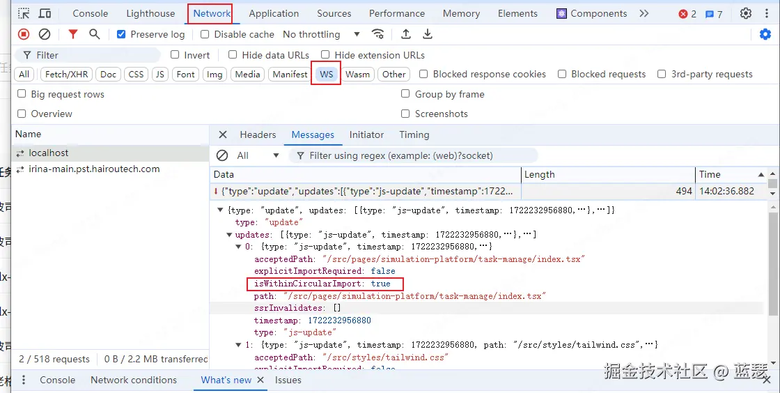Switch to the Console tab

[x=90, y=13]
